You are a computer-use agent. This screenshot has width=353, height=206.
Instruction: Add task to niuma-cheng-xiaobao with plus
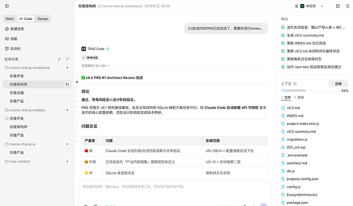(68, 110)
